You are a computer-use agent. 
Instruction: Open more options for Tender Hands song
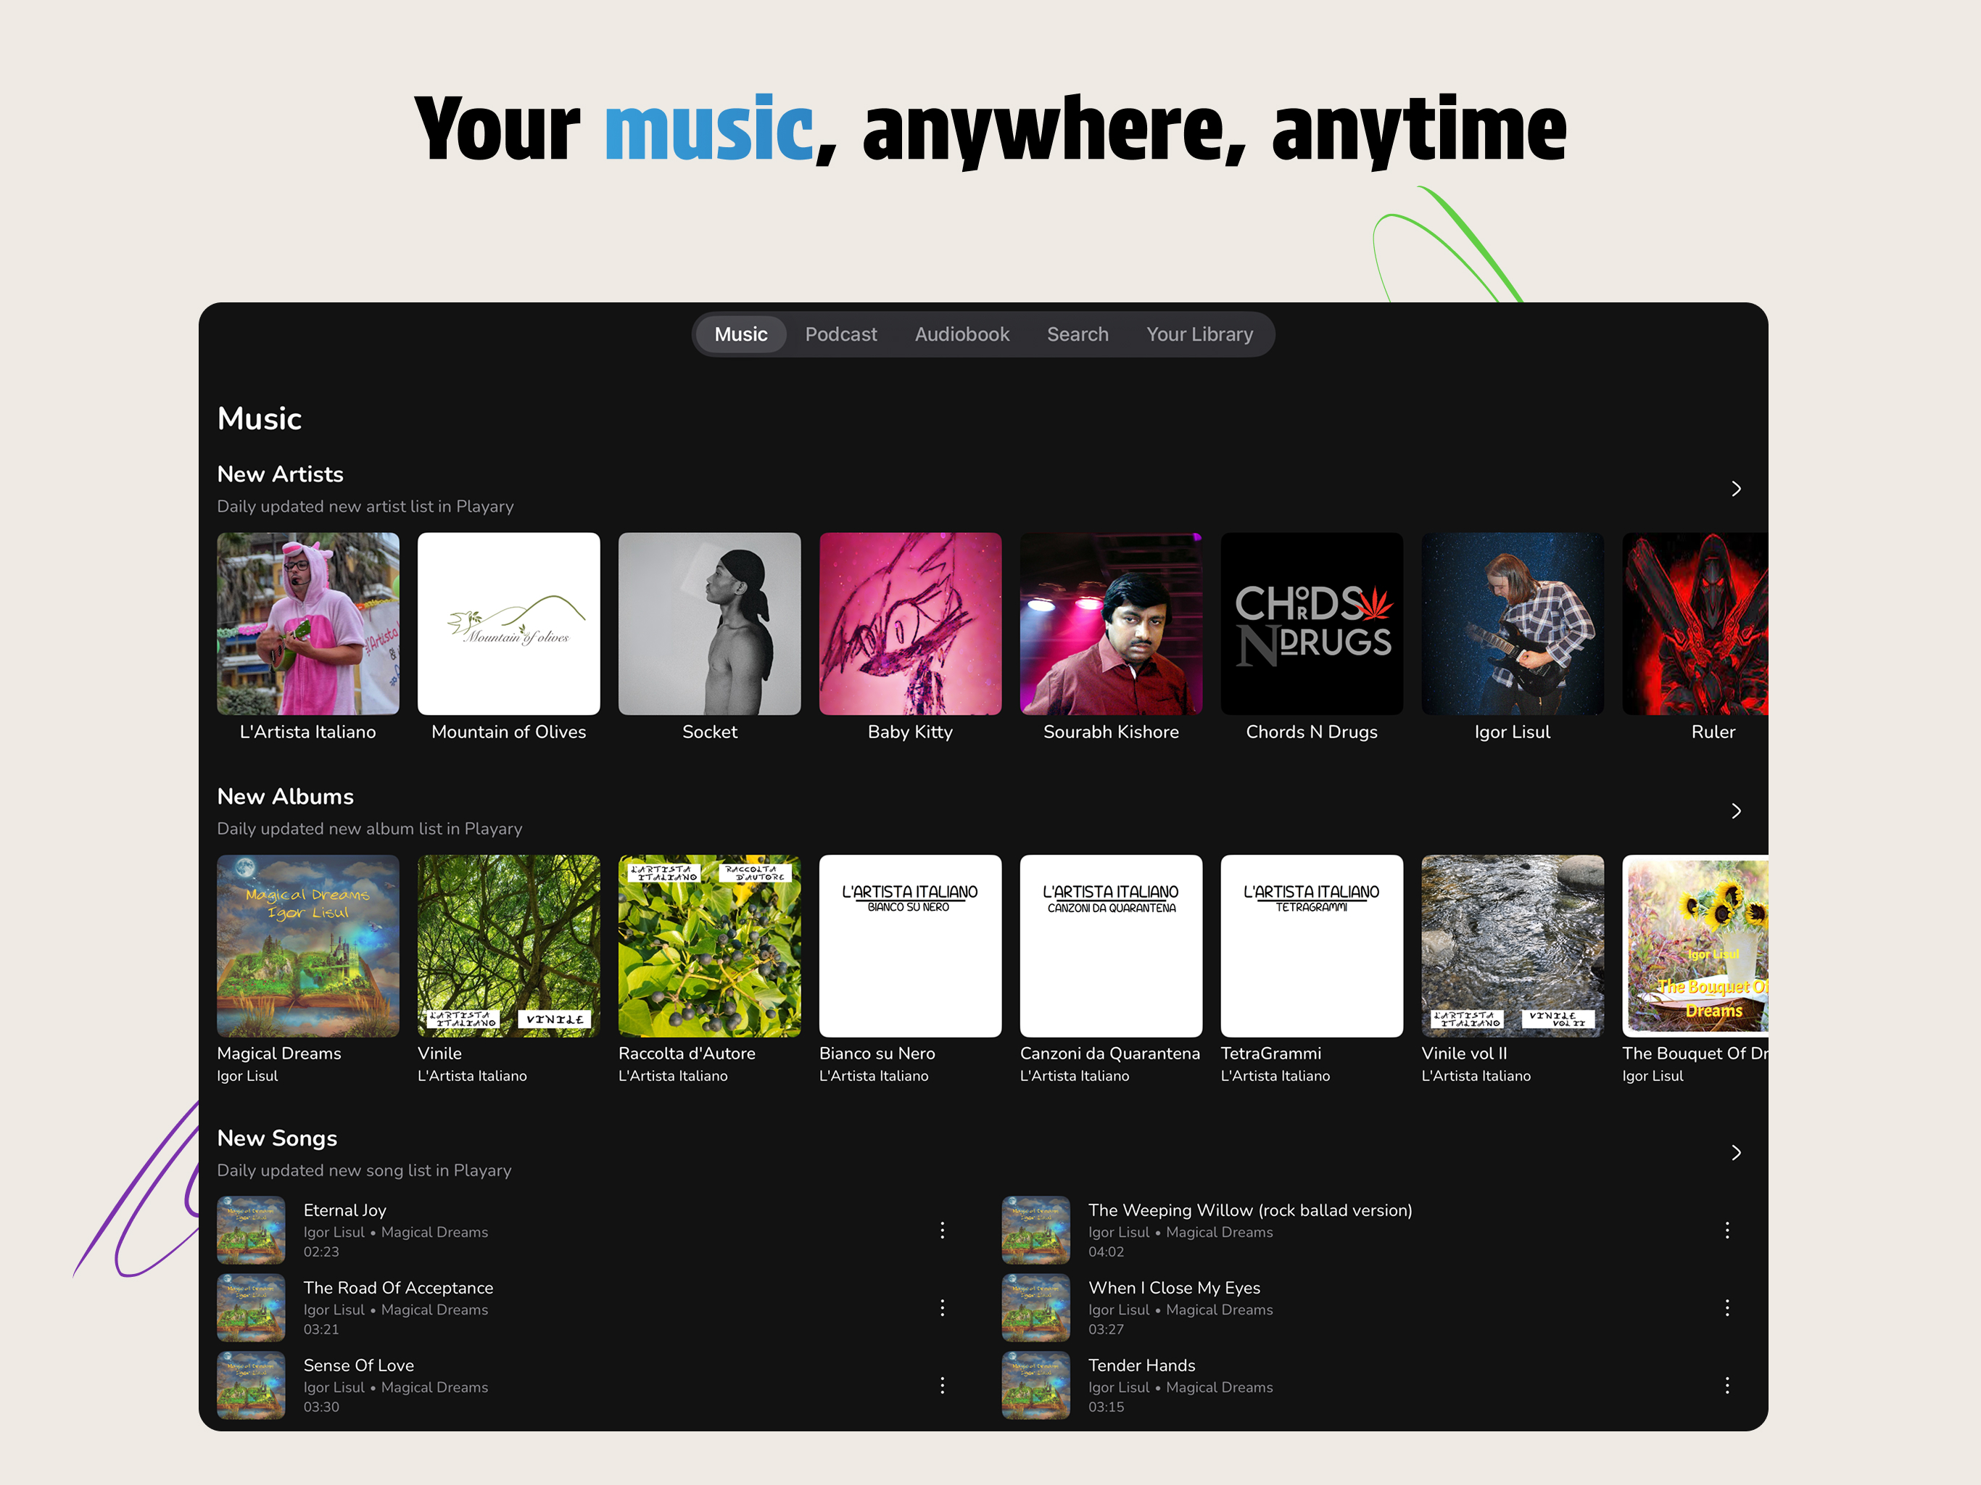pos(1726,1386)
